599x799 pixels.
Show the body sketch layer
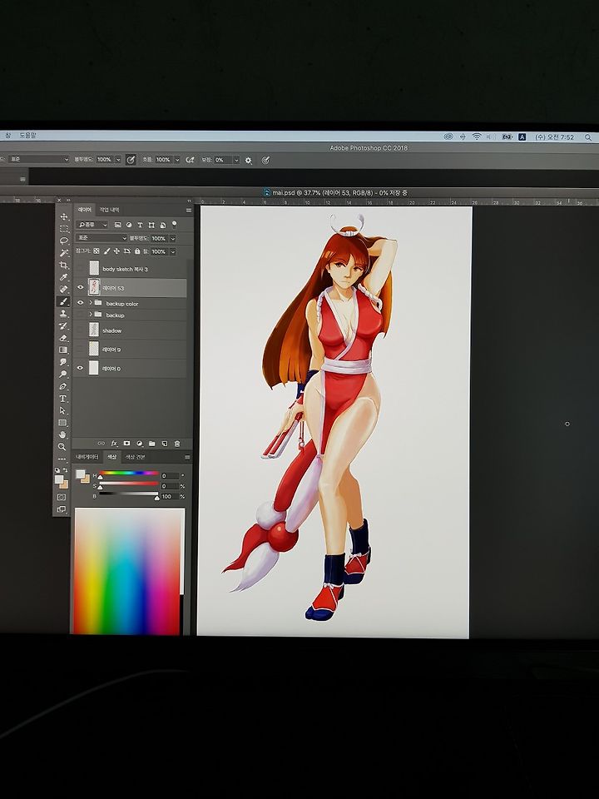pyautogui.click(x=81, y=269)
